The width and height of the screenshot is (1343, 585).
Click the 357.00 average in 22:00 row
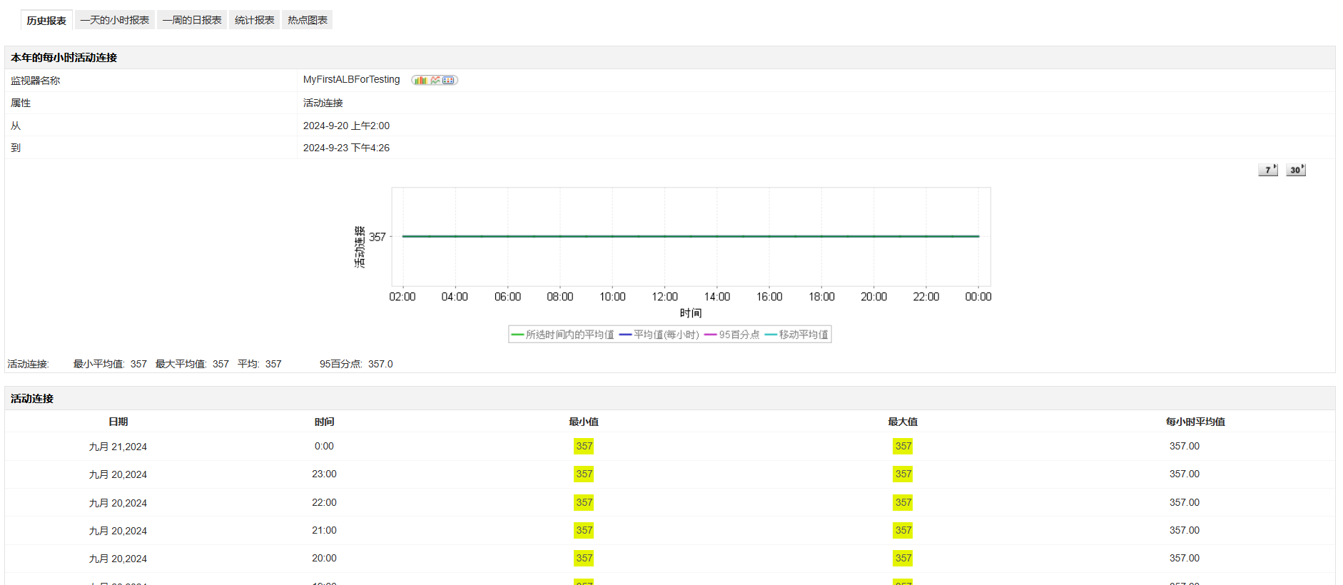[1185, 502]
